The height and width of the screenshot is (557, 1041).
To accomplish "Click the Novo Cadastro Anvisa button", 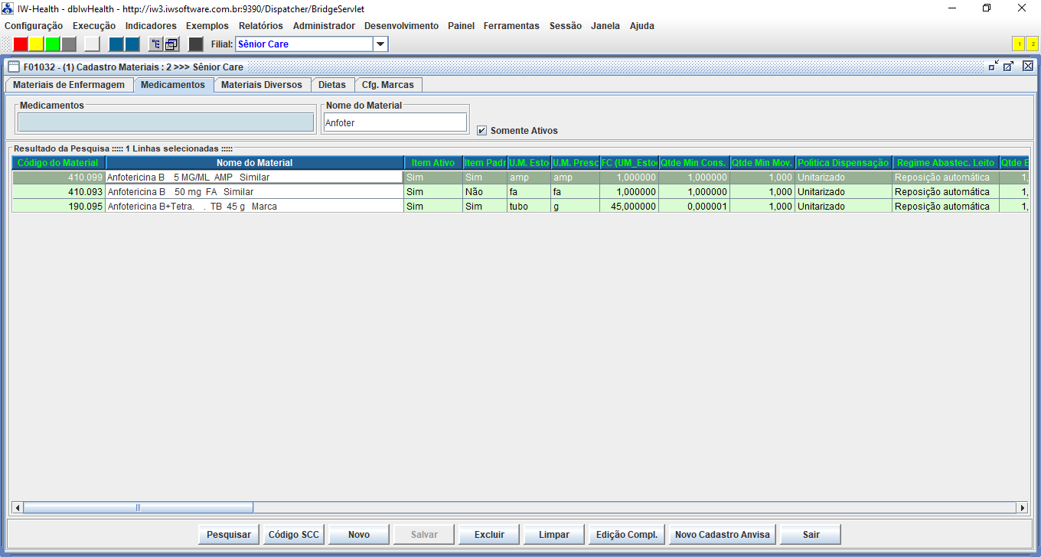I will (x=723, y=535).
